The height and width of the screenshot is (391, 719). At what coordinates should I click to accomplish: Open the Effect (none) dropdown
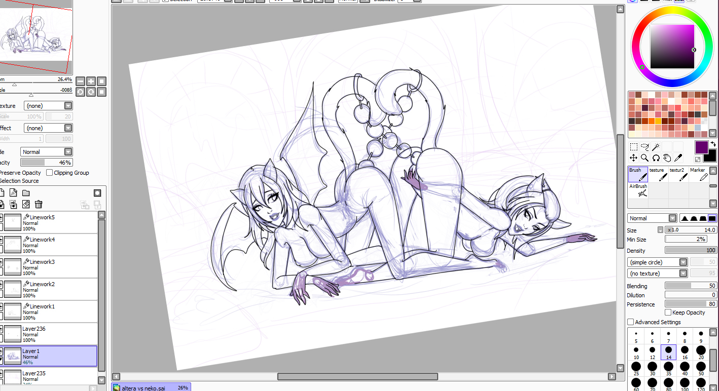point(48,128)
